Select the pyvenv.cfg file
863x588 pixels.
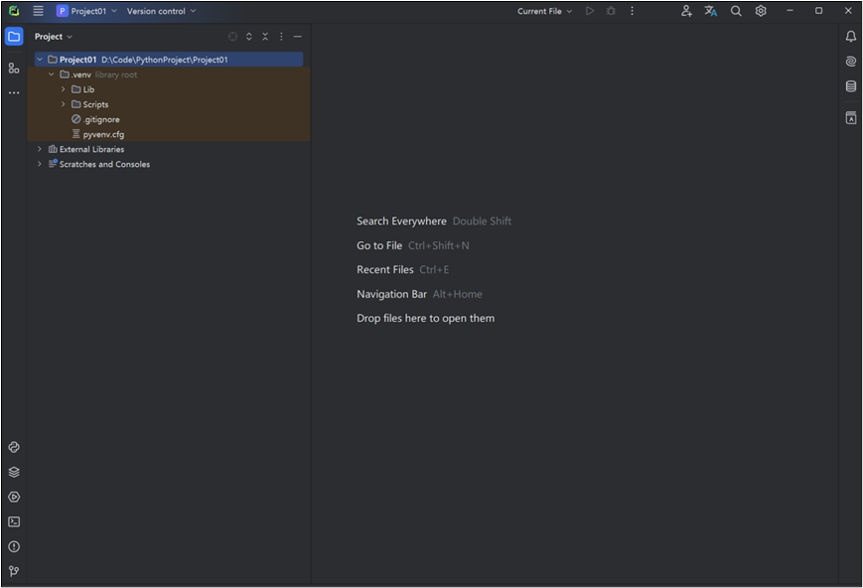pos(103,134)
